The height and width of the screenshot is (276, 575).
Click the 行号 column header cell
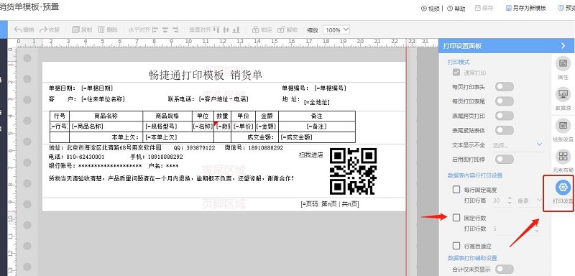click(60, 116)
